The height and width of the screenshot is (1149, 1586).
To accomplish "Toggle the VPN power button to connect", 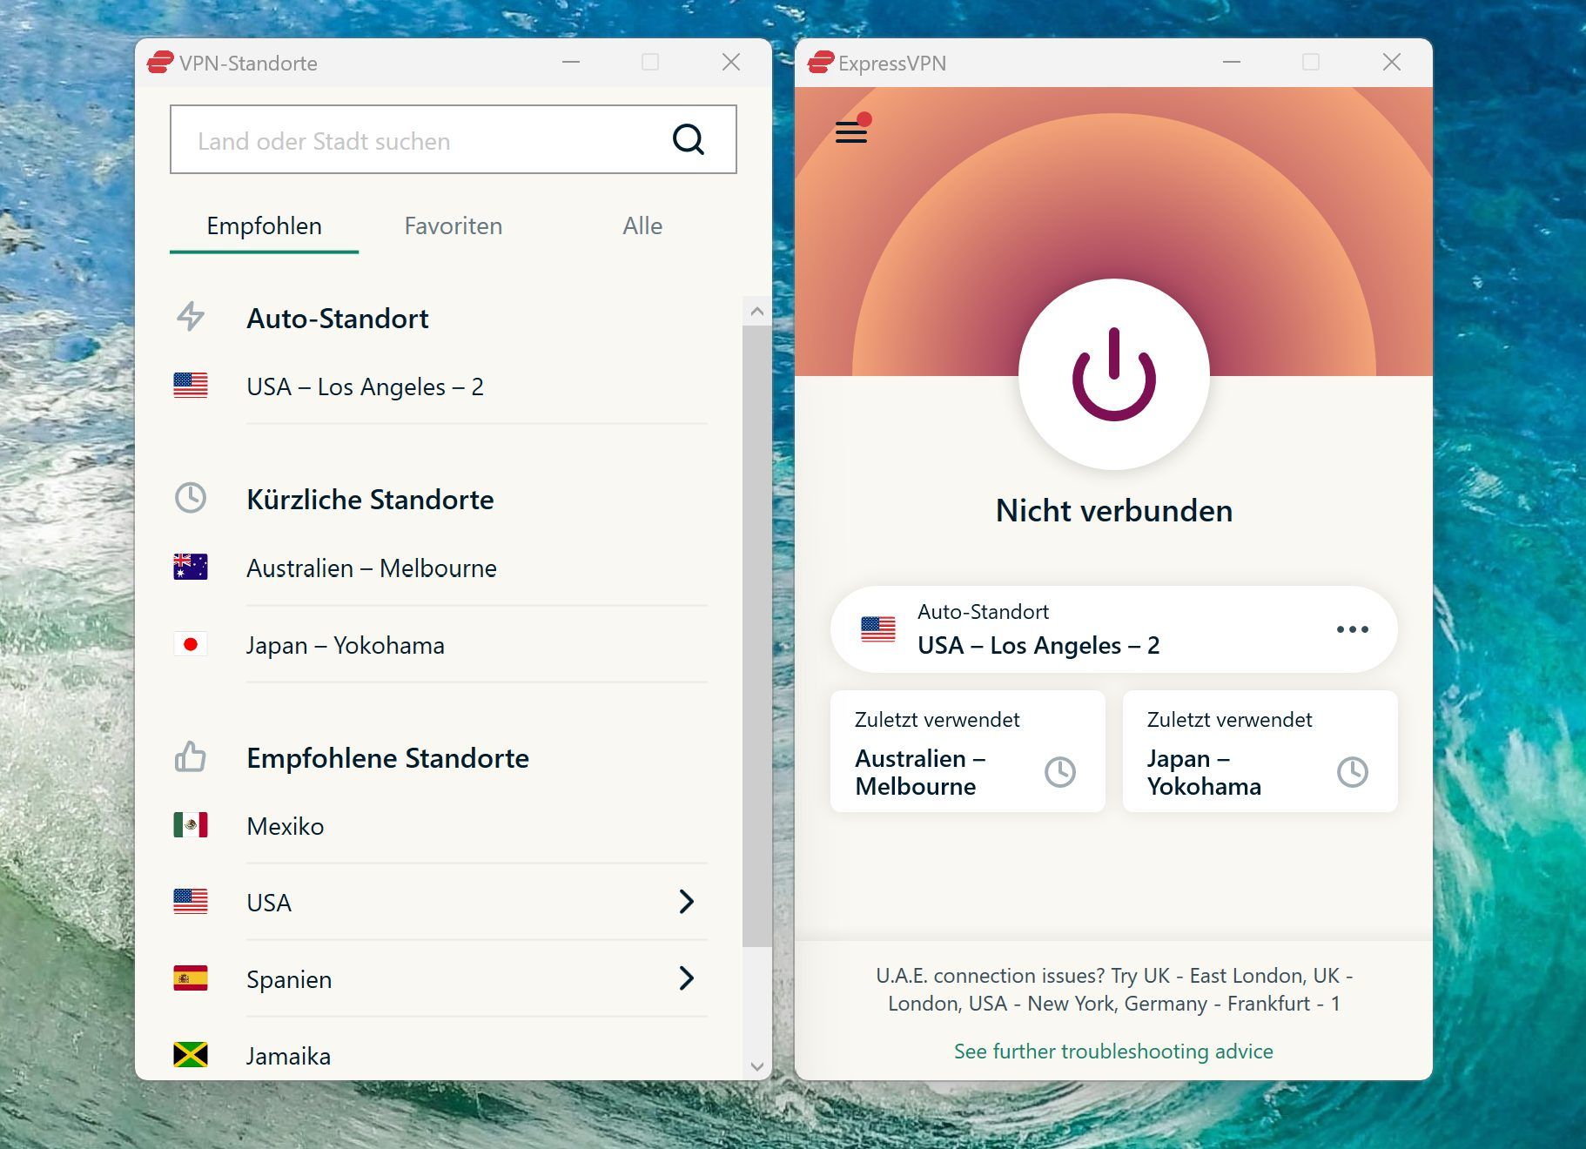I will tap(1114, 374).
